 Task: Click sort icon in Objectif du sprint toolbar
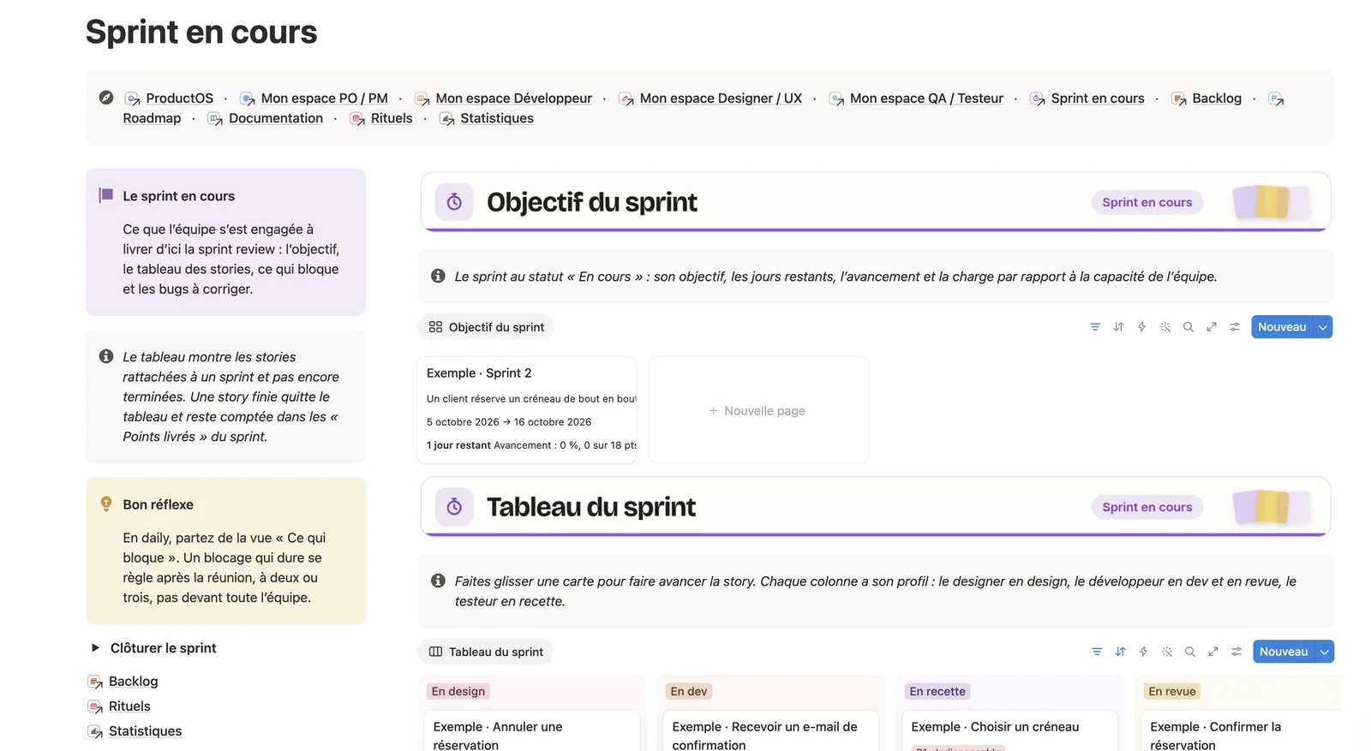coord(1118,327)
